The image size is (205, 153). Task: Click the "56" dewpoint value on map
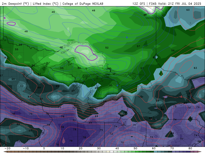[x=173, y=50]
